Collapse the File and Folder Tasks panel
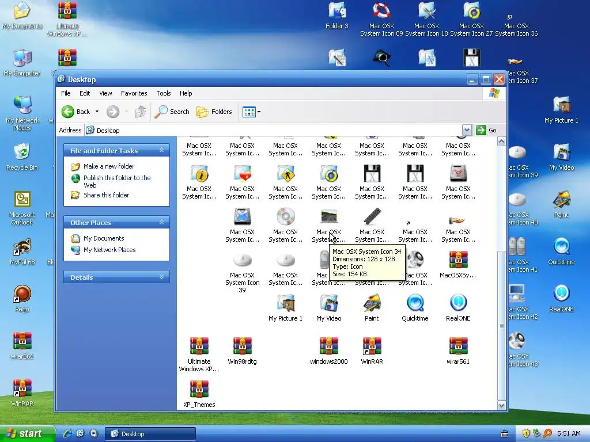The image size is (590, 442). click(161, 150)
